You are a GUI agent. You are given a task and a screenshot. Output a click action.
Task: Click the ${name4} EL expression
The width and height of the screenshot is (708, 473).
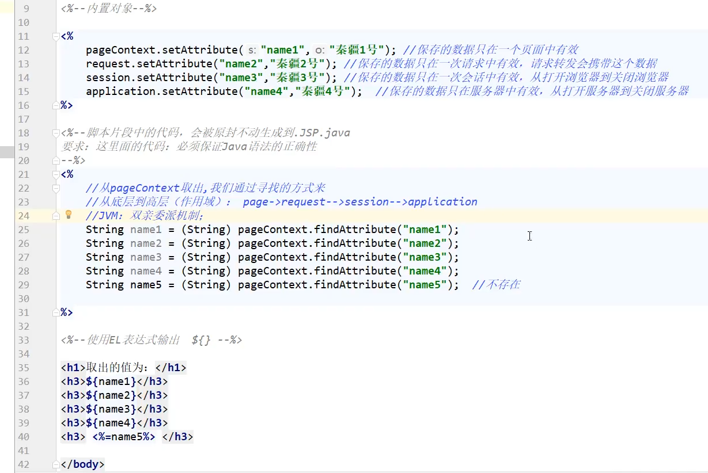click(x=111, y=423)
